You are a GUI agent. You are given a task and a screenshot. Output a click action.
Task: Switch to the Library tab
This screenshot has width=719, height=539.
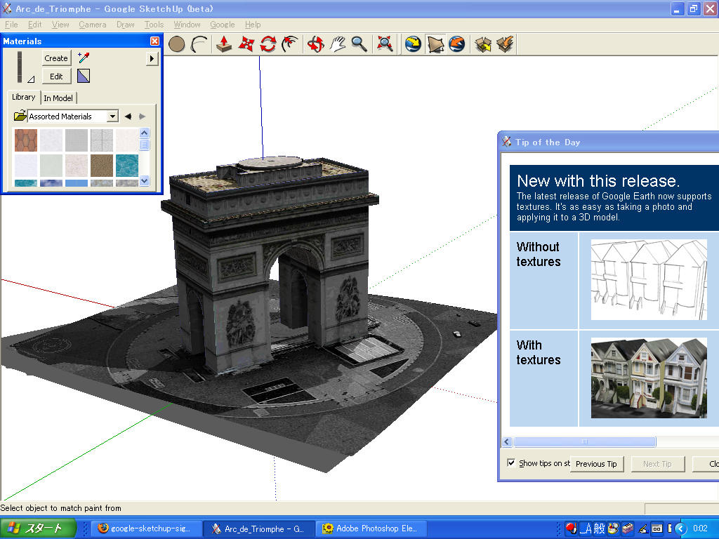coord(23,97)
